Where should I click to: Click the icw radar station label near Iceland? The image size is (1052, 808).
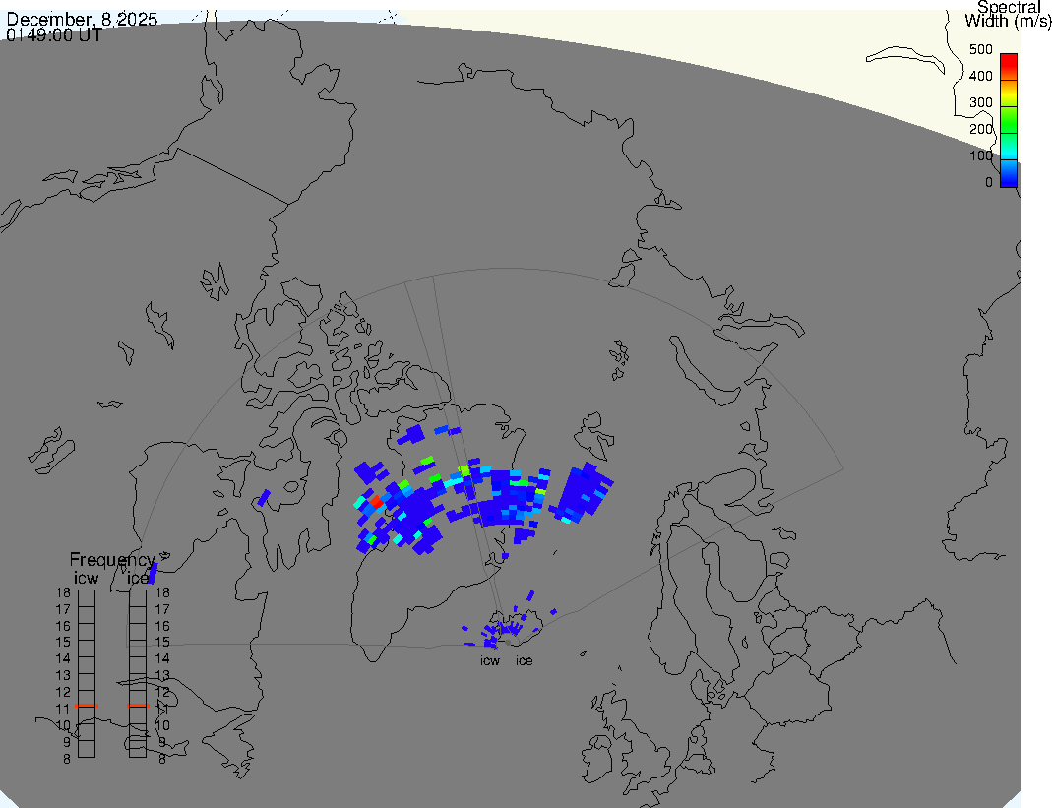tap(490, 661)
